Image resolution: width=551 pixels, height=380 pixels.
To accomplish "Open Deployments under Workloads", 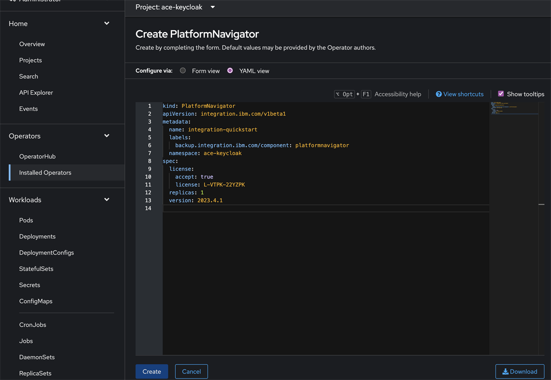I will coord(37,236).
